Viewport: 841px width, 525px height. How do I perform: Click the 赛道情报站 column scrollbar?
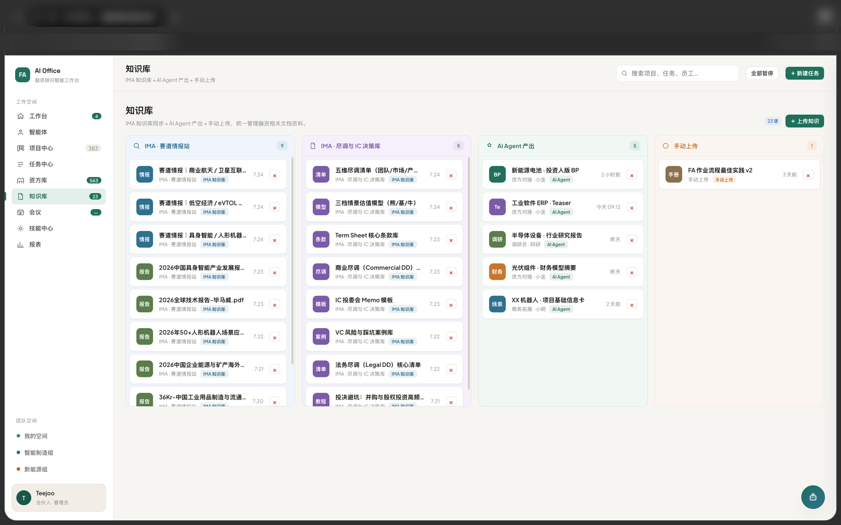coord(292,260)
